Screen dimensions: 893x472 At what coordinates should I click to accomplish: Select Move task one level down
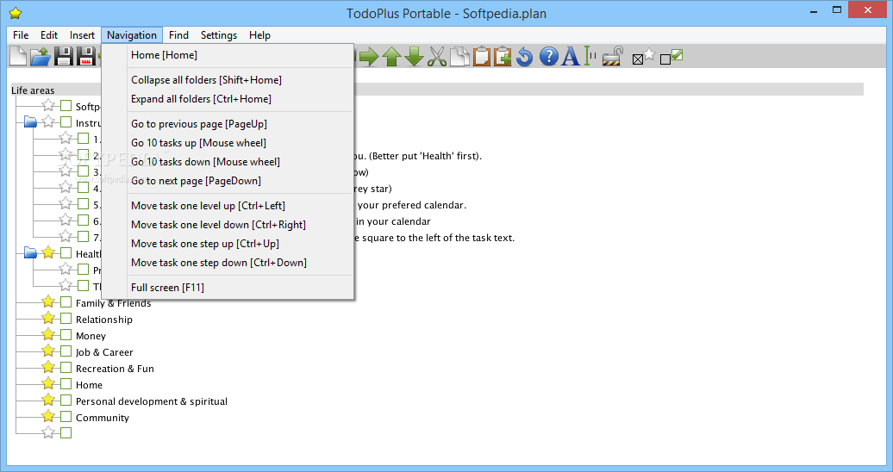pos(228,224)
